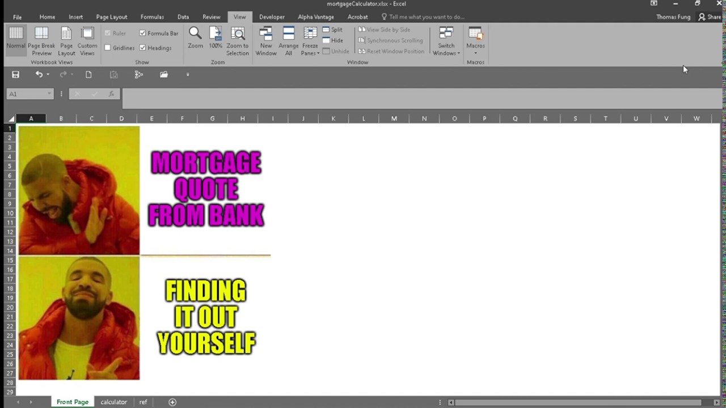Open the Undo history dropdown arrow
Image resolution: width=726 pixels, height=408 pixels.
click(48, 74)
